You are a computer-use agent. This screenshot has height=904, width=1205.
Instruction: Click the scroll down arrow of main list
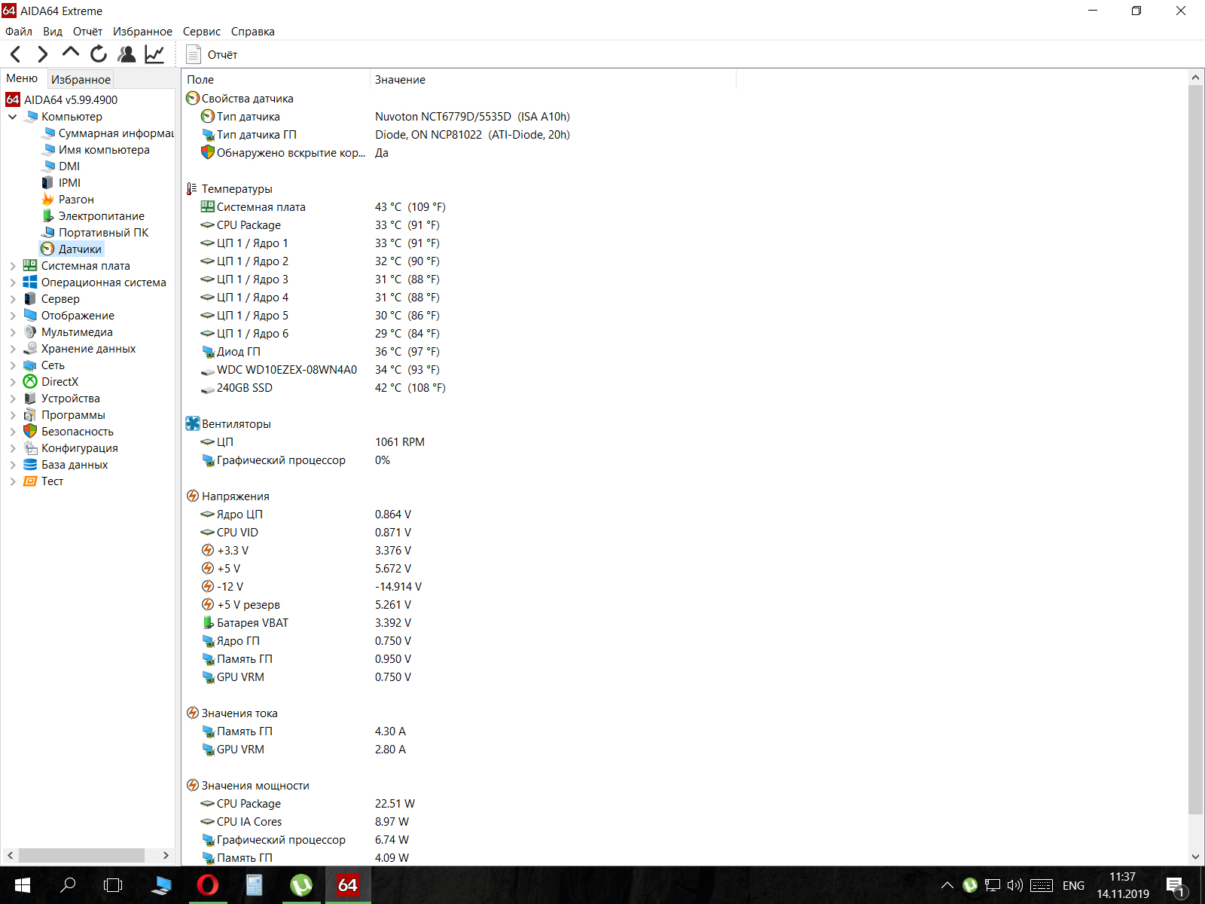1195,857
